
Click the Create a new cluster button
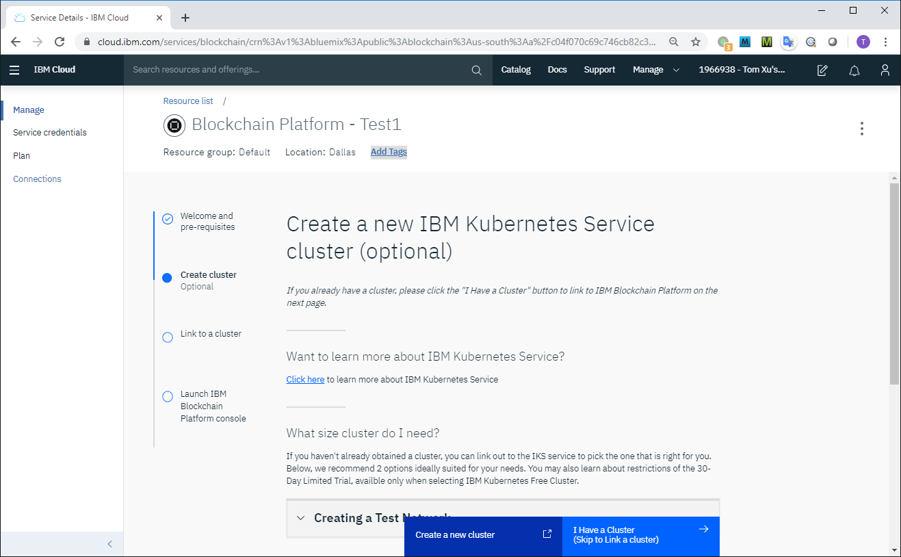click(x=483, y=535)
